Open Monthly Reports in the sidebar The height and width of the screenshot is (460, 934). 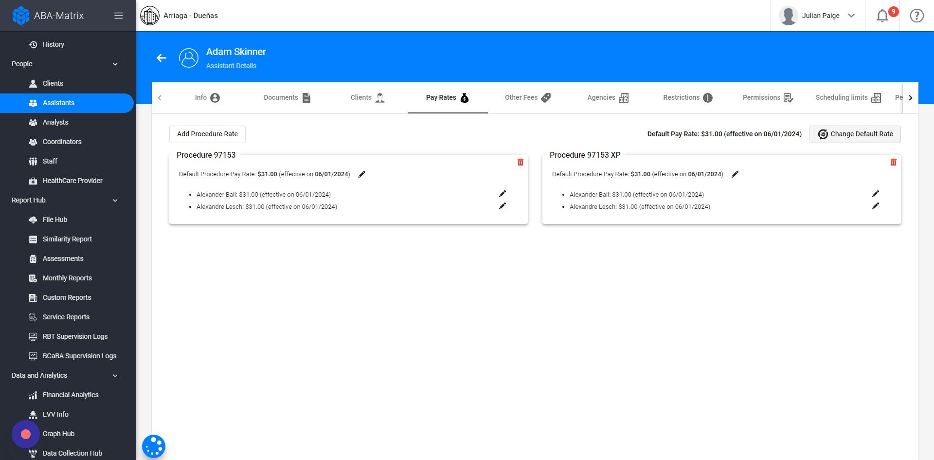point(67,278)
